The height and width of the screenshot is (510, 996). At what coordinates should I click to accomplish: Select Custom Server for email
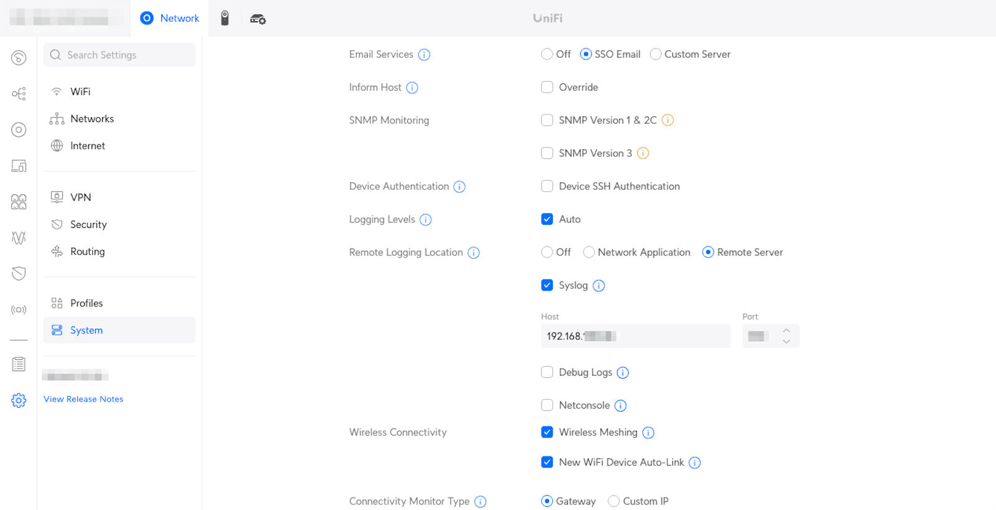tap(655, 54)
